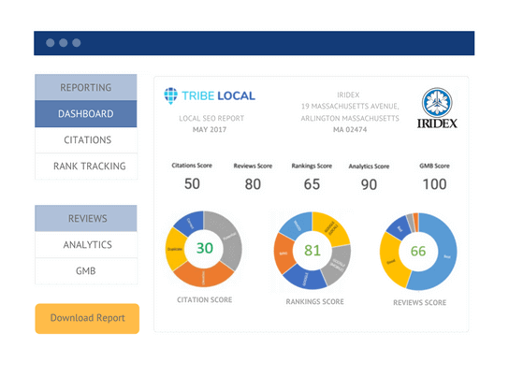Open the Citations menu item
The width and height of the screenshot is (509, 377).
tap(86, 139)
